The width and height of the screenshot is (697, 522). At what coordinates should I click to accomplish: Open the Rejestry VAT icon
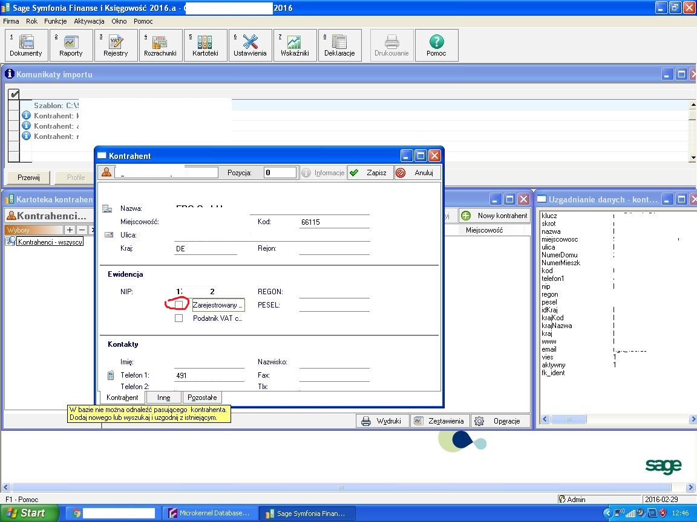[116, 45]
